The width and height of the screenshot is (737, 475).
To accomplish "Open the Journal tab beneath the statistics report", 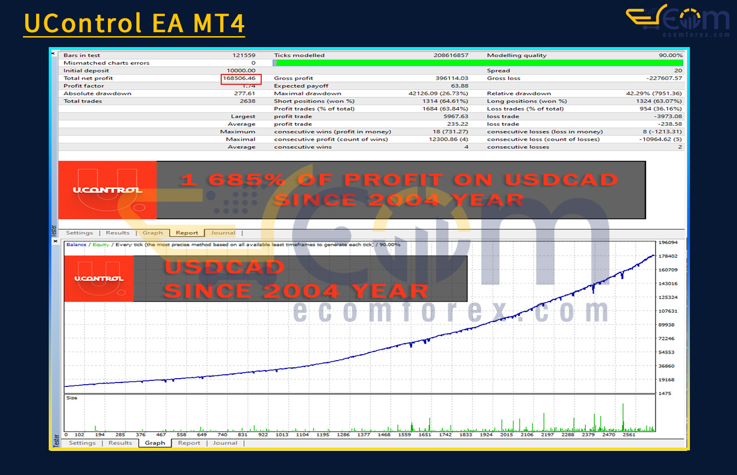I will (223, 233).
